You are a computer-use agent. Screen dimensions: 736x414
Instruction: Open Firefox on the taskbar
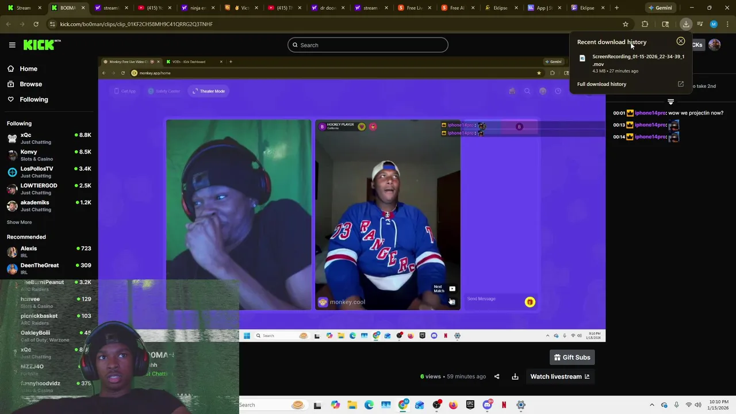pyautogui.click(x=453, y=405)
